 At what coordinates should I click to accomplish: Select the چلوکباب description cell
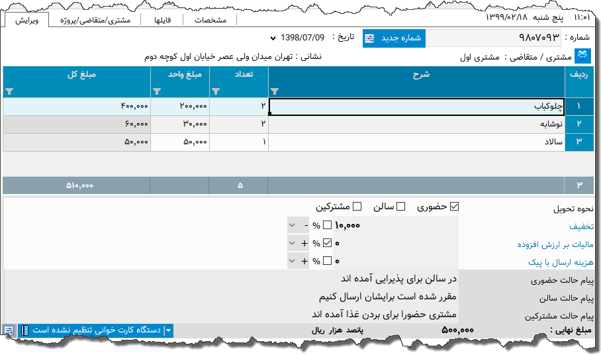[416, 107]
